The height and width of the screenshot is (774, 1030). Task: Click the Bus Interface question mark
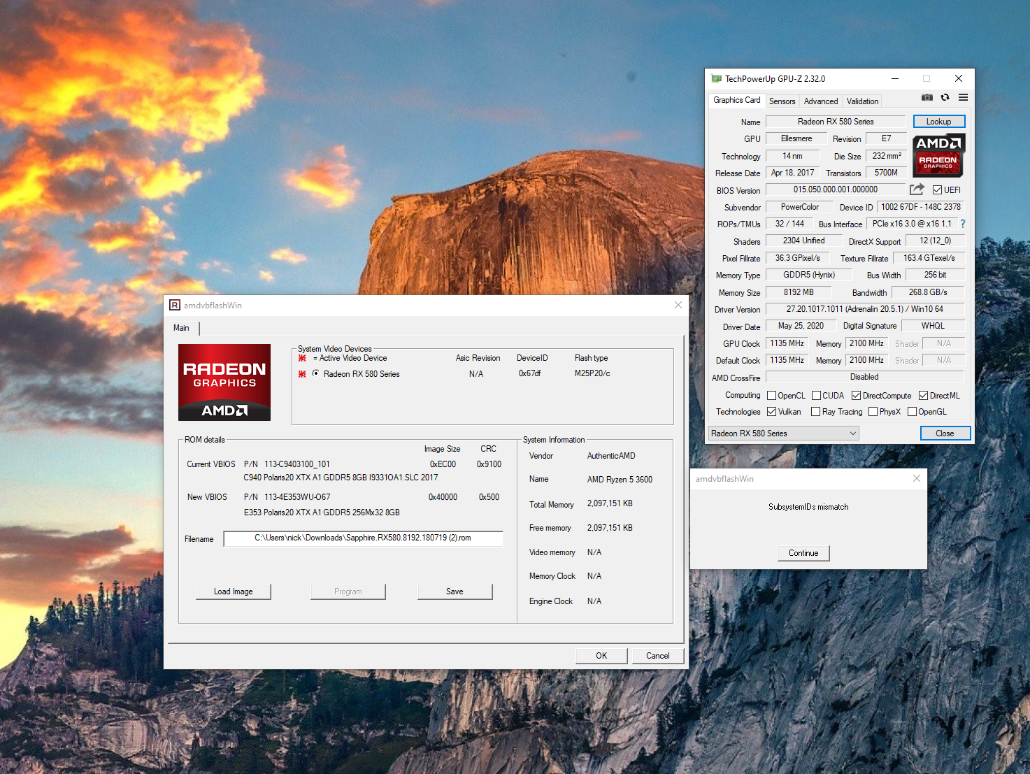962,224
